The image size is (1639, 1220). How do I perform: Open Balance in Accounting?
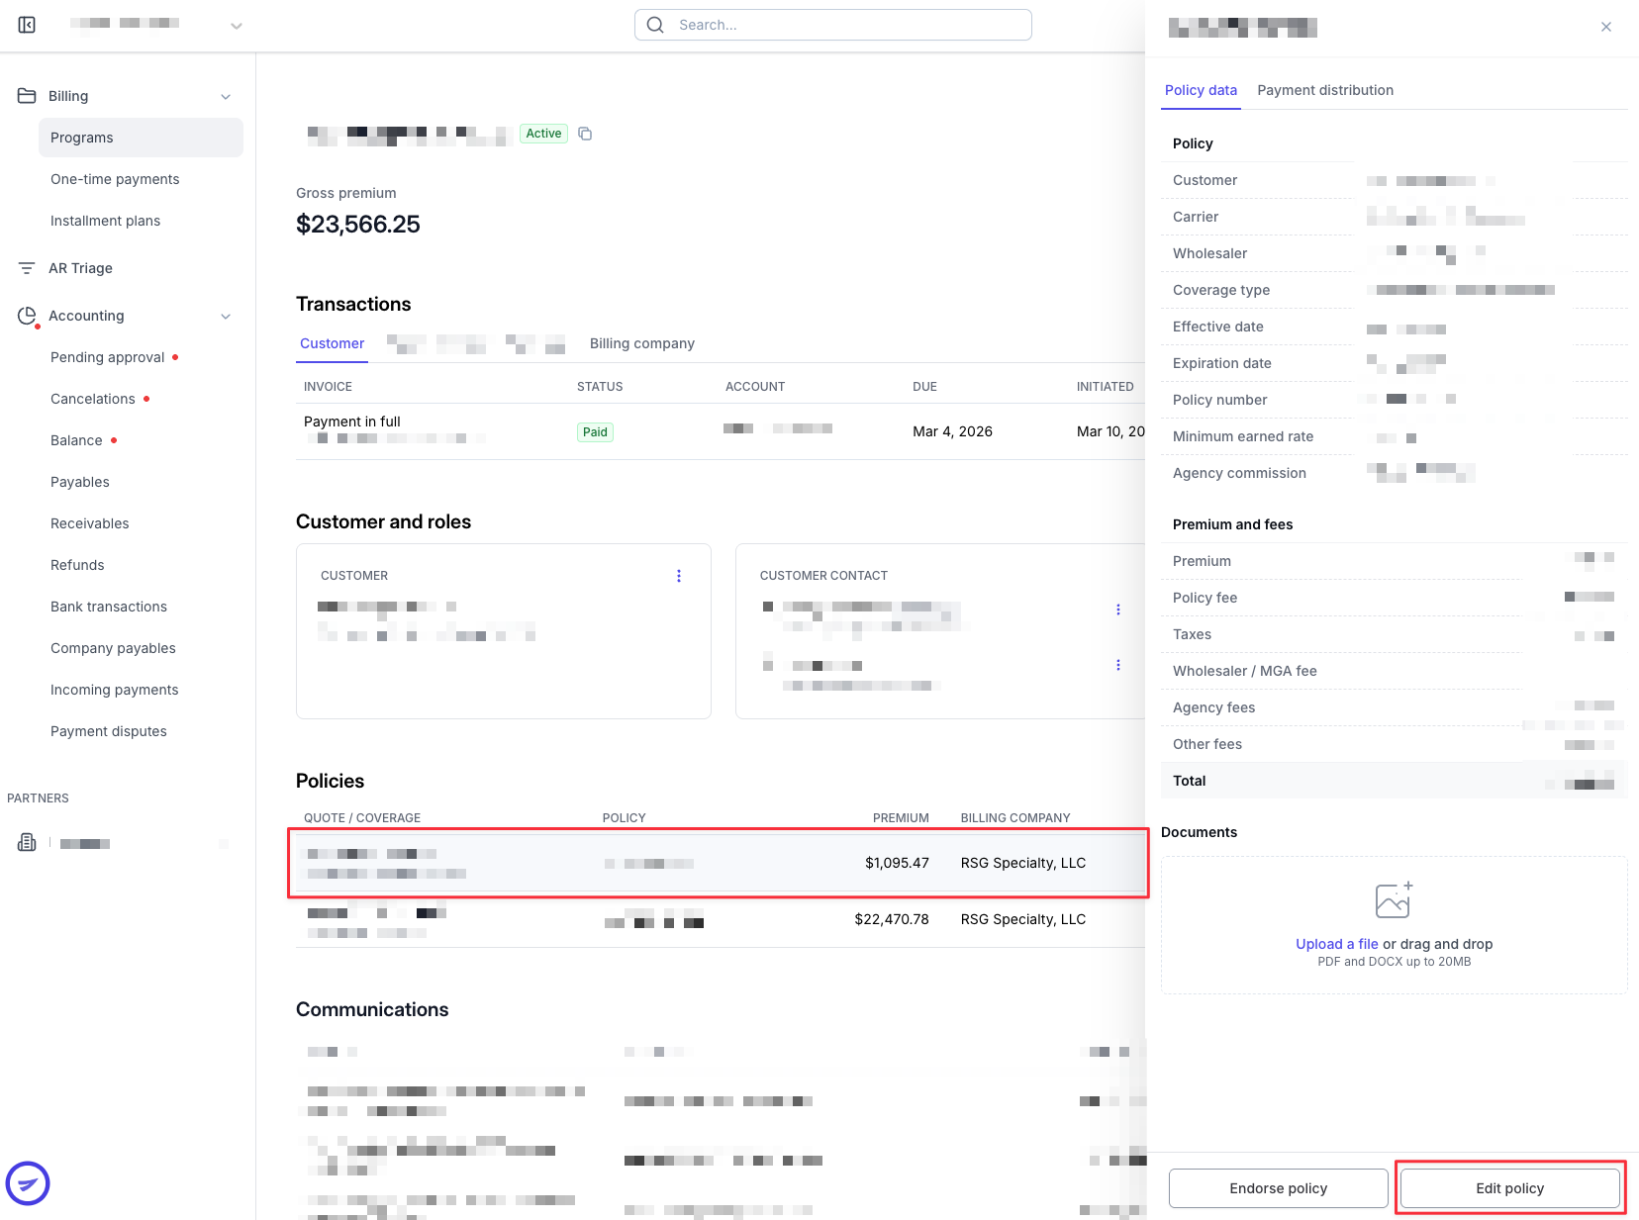[x=76, y=440]
